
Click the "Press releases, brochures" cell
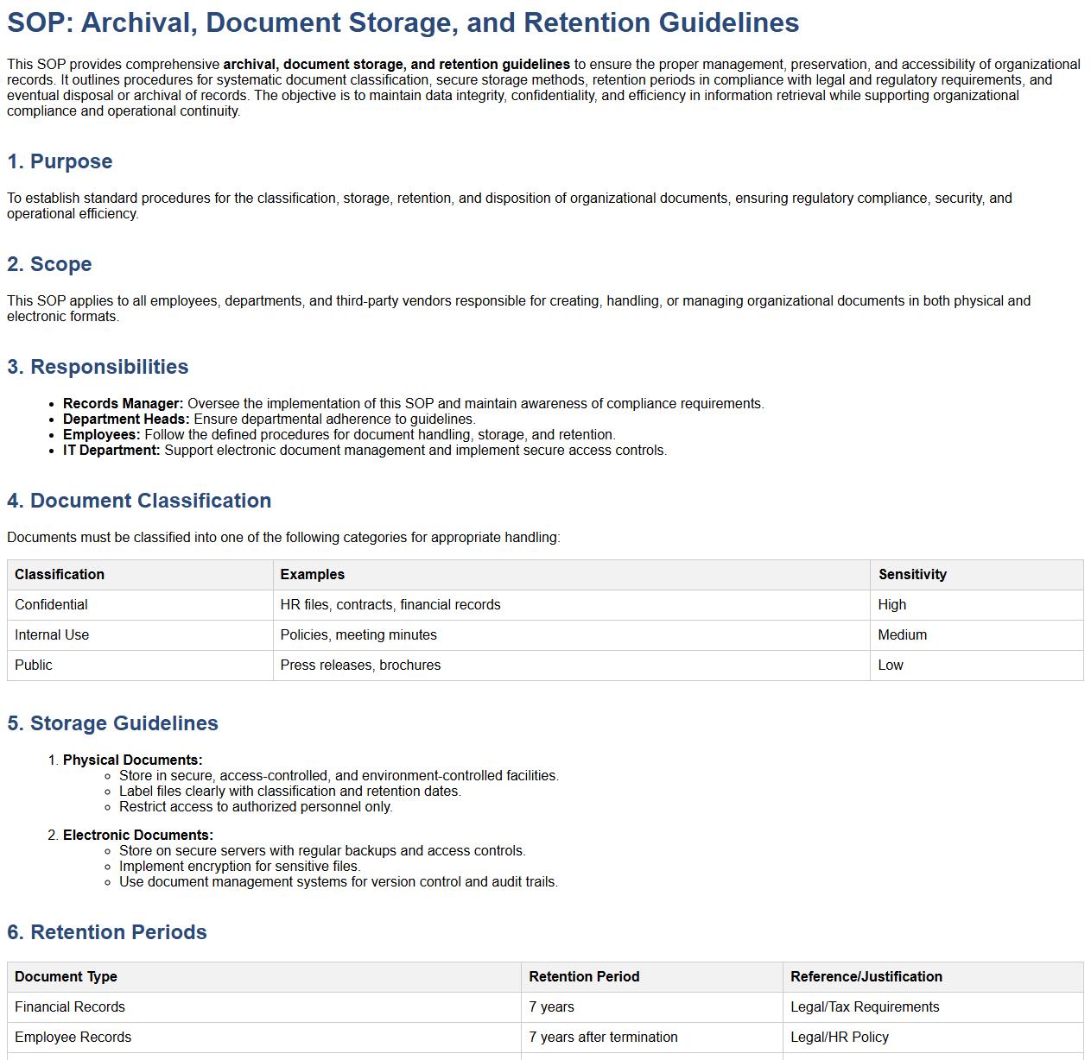coord(360,666)
